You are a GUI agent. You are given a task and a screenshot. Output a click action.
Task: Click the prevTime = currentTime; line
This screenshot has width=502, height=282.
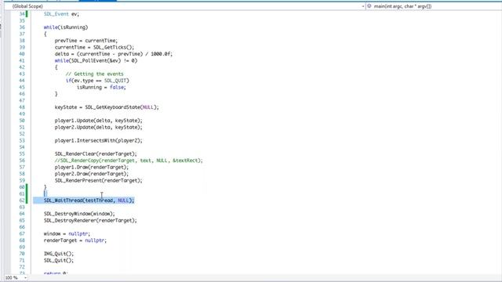pyautogui.click(x=85, y=41)
